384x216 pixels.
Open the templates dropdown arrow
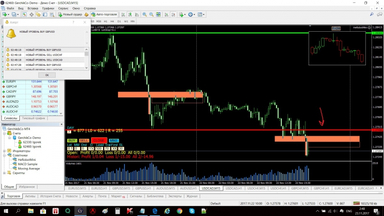[x=204, y=15]
